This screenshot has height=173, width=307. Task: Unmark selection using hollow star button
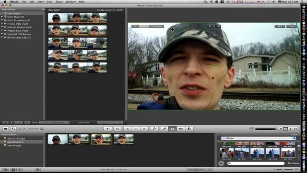pyautogui.click(x=136, y=129)
